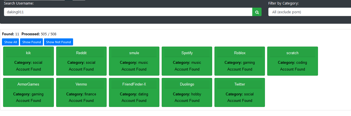Screen dimensions: 351x116
Task: Open the Filter by Category dropdown
Action: point(310,12)
